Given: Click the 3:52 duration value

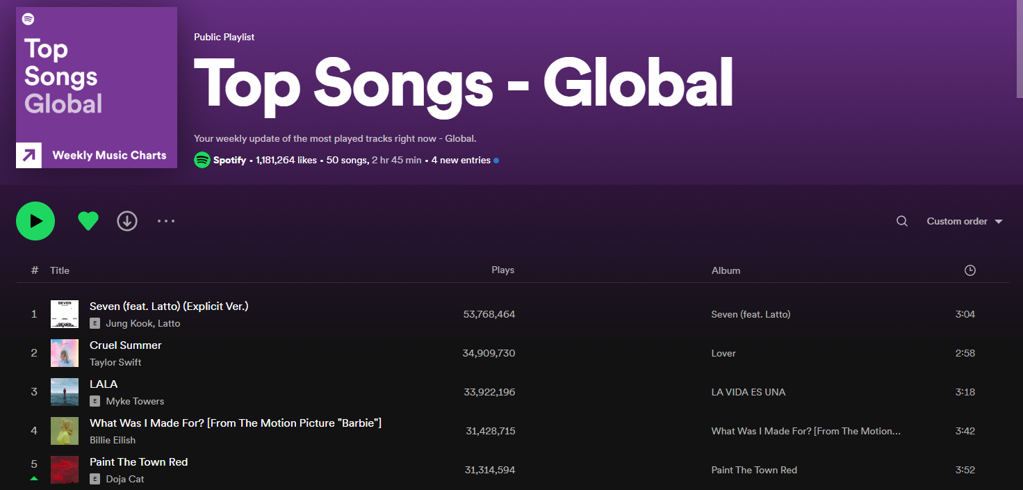Looking at the screenshot, I should tap(965, 470).
